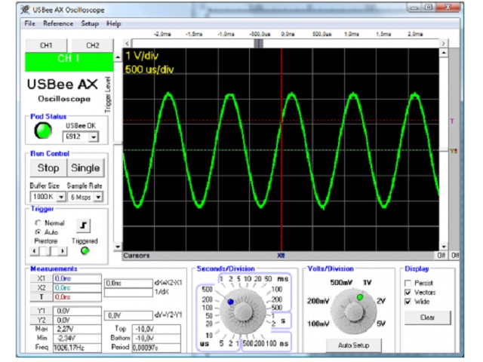Click the Auto Setup button
The image size is (483, 362).
pyautogui.click(x=353, y=345)
